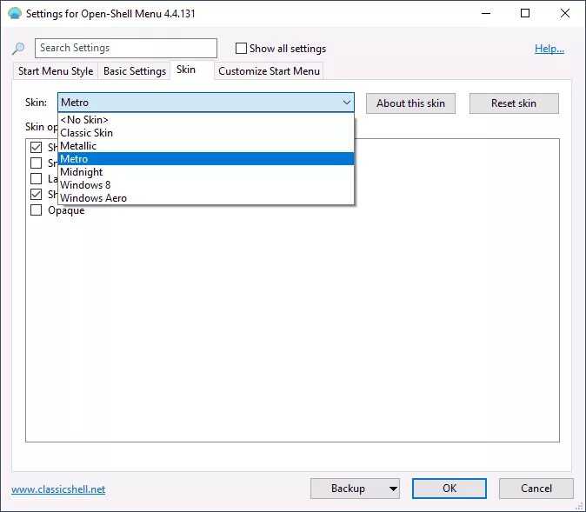Switch to the Basic Settings tab
Image resolution: width=586 pixels, height=512 pixels.
point(135,71)
